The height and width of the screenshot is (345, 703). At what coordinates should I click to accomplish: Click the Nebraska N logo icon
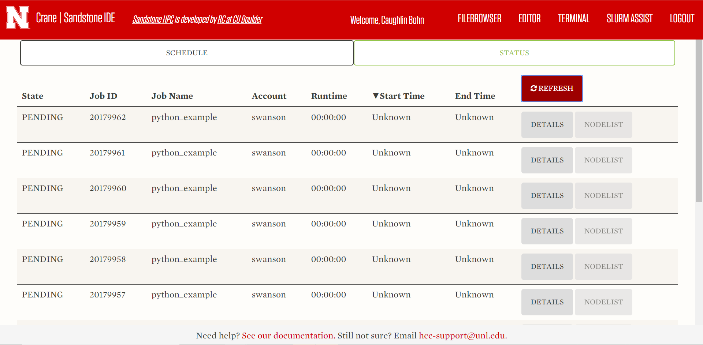(17, 18)
